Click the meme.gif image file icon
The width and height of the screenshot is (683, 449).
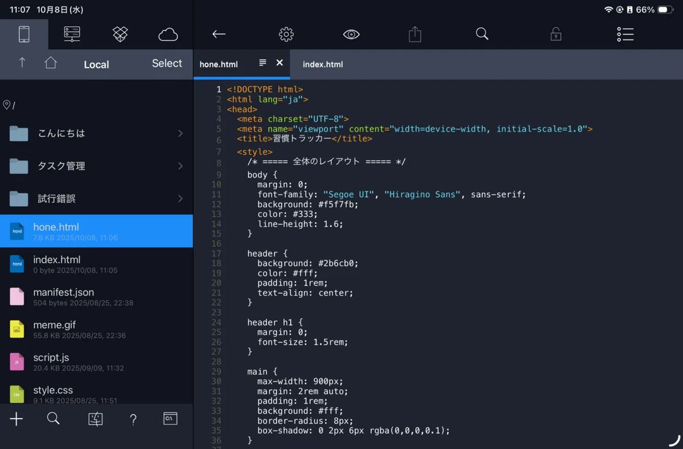coord(17,329)
